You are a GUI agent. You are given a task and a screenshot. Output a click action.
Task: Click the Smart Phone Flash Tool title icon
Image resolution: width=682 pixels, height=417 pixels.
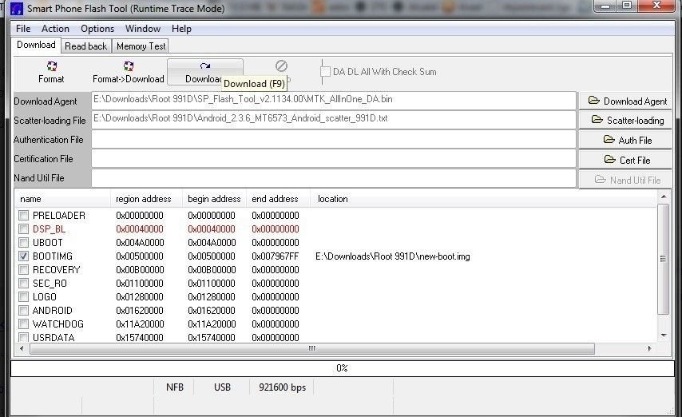pos(17,8)
